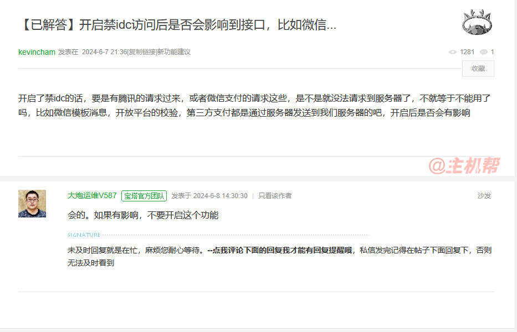Click the SIGNATURE label
Image resolution: width=517 pixels, height=332 pixels.
click(x=84, y=235)
